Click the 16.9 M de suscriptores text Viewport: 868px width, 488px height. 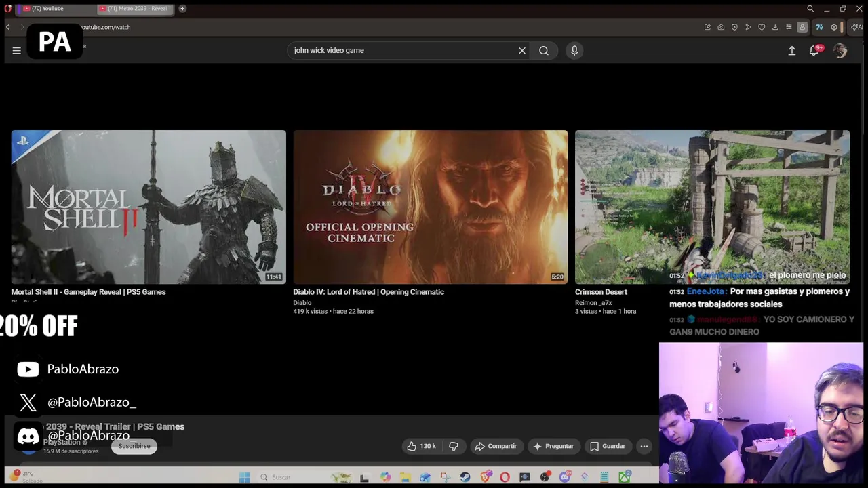coord(71,451)
